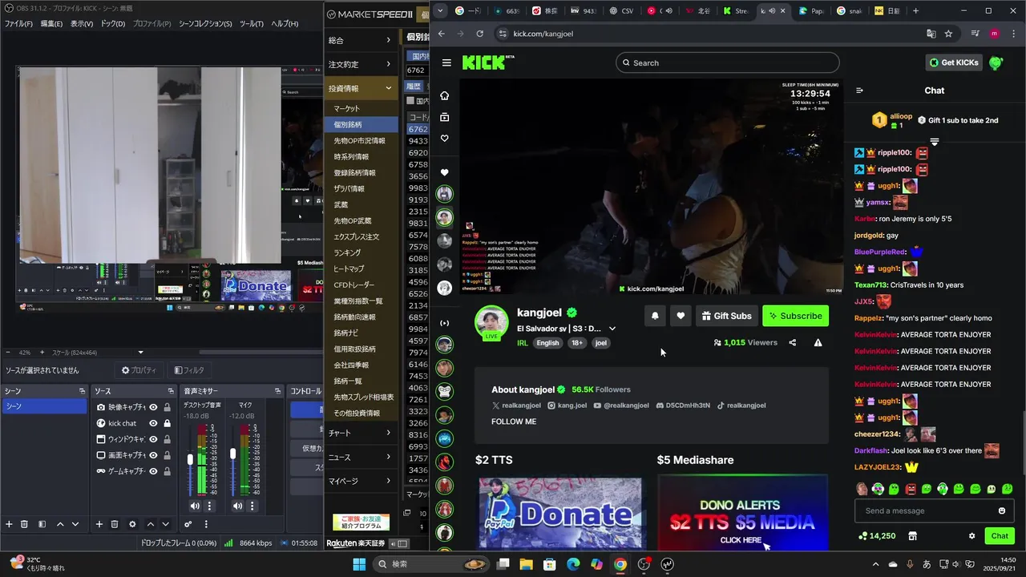This screenshot has width=1026, height=577.
Task: Open OBS preview scale dropdown
Action: coord(140,353)
